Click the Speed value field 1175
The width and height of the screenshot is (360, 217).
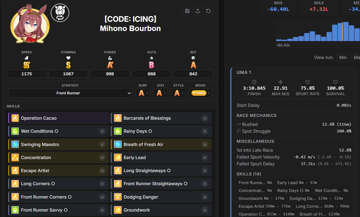coord(27,74)
